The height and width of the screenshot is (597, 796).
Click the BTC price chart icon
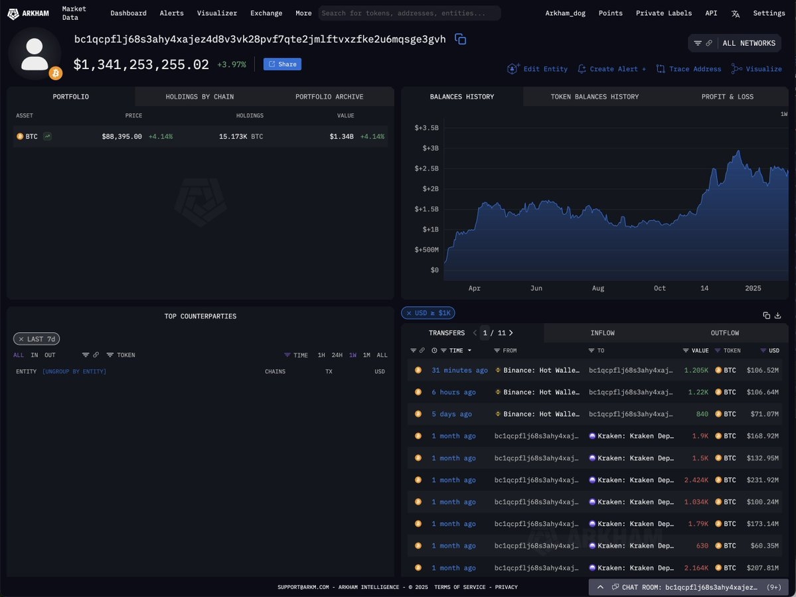(x=48, y=137)
